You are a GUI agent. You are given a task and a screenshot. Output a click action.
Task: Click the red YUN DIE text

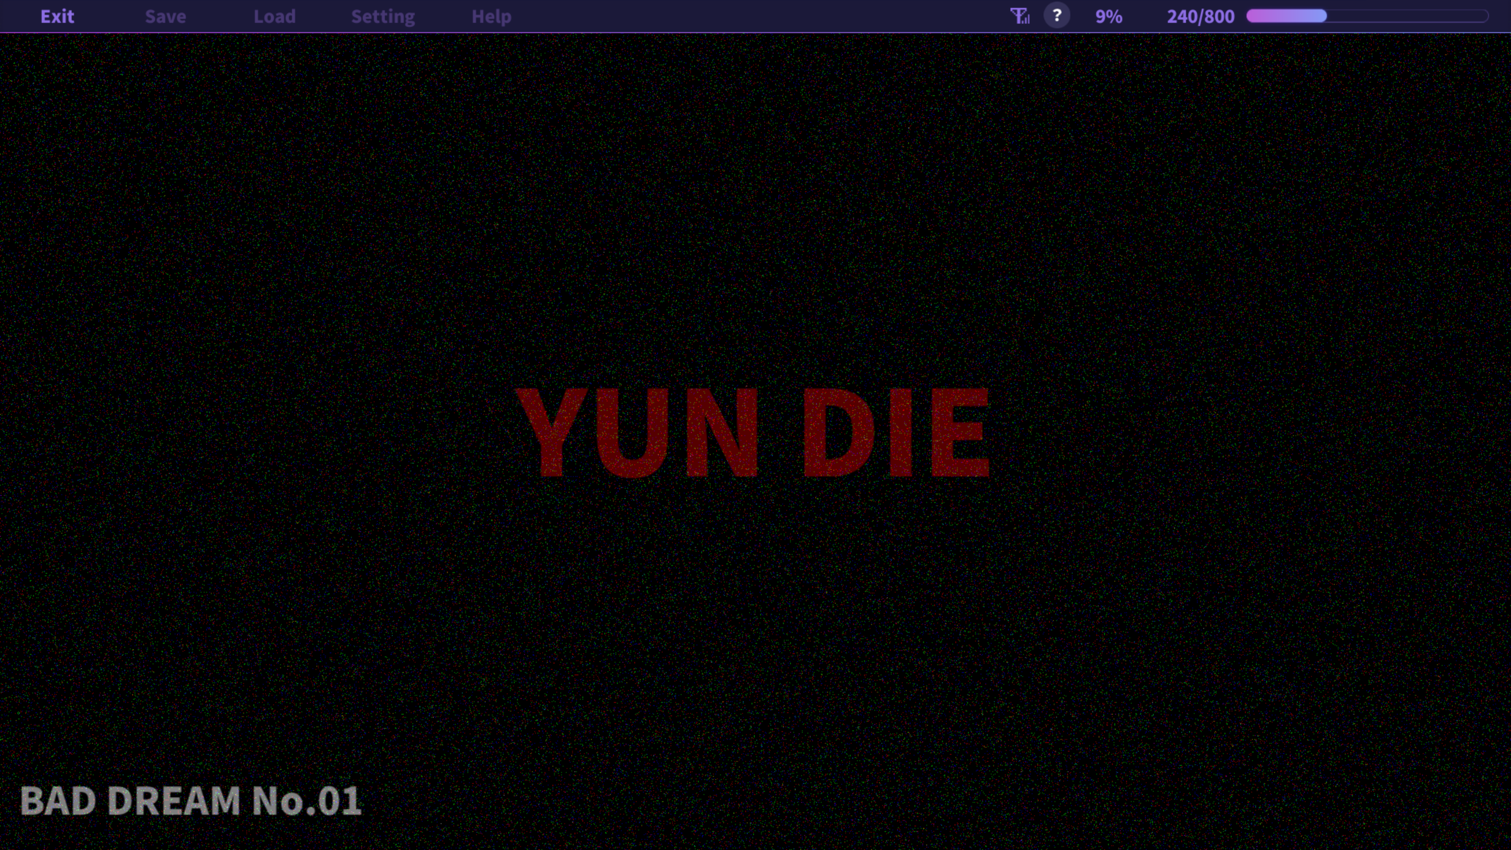tap(754, 433)
